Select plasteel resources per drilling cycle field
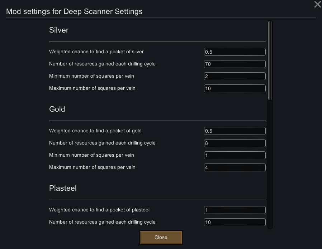The width and height of the screenshot is (322, 249). (x=235, y=222)
